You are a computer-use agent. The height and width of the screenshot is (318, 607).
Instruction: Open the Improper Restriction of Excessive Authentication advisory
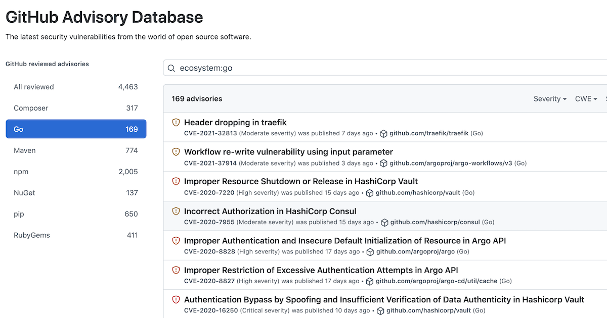(x=322, y=270)
